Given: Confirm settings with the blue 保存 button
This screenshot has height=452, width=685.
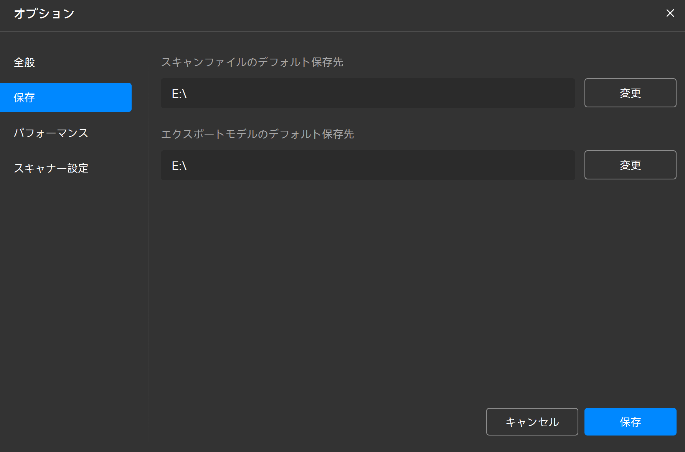Looking at the screenshot, I should (x=630, y=422).
